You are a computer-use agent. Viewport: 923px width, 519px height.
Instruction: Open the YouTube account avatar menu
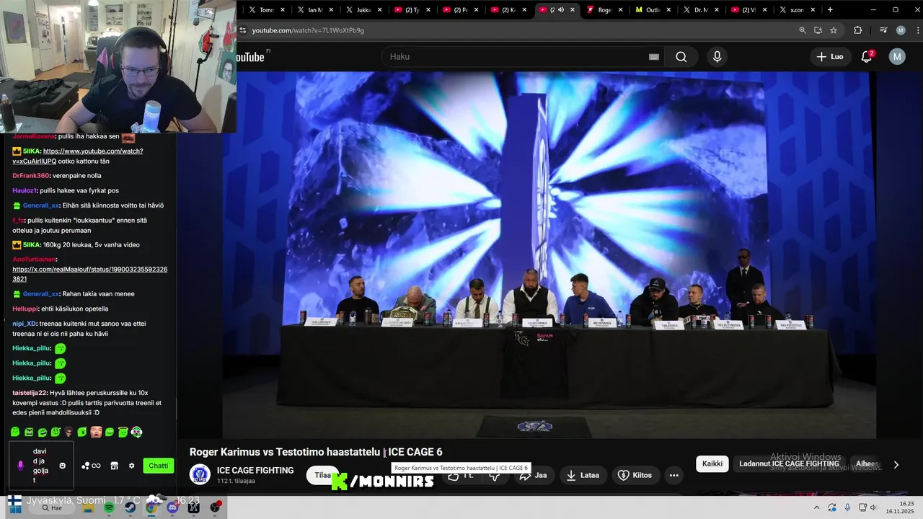(x=897, y=56)
